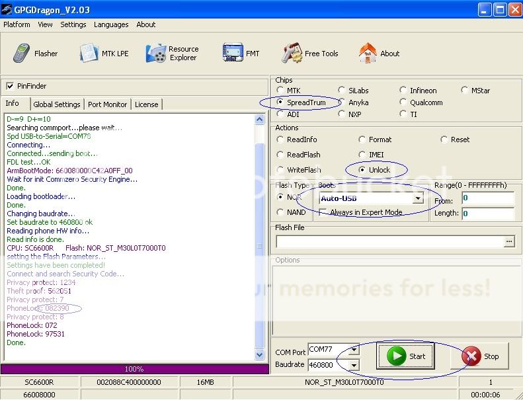Click the '00:00:06' elapsed time cell
The height and width of the screenshot is (400, 523).
485,395
